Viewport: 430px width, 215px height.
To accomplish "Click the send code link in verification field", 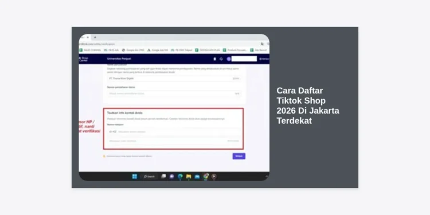I will (x=233, y=141).
